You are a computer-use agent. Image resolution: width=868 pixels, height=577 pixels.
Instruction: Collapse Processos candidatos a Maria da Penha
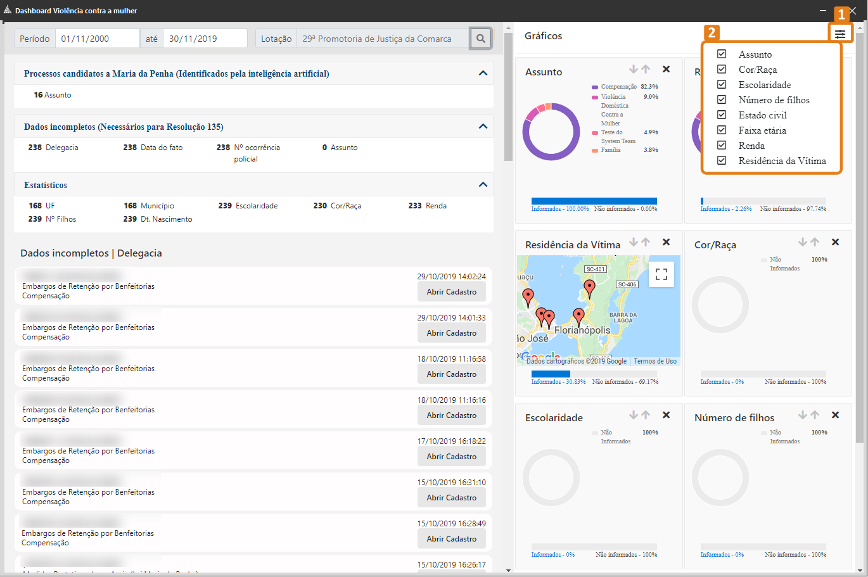pos(483,73)
